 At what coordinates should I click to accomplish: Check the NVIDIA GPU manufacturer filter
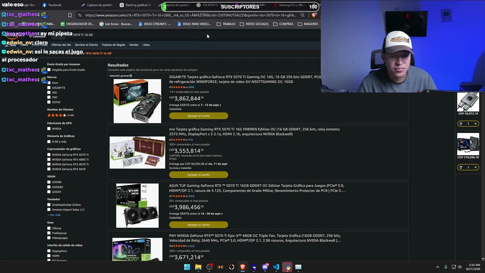(49, 129)
